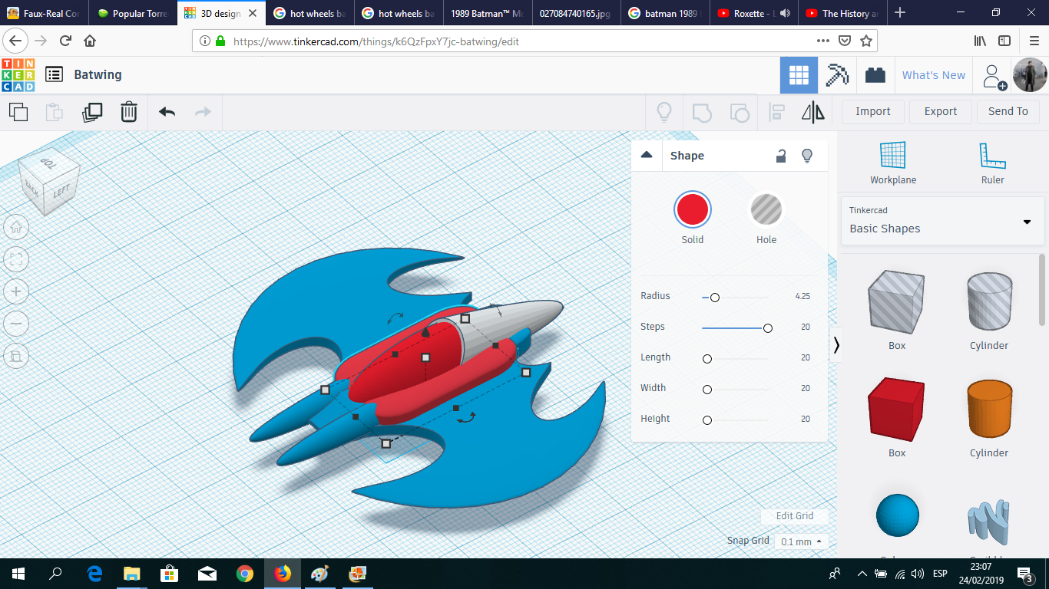
Task: Click the Radius slider handle
Action: pyautogui.click(x=715, y=297)
